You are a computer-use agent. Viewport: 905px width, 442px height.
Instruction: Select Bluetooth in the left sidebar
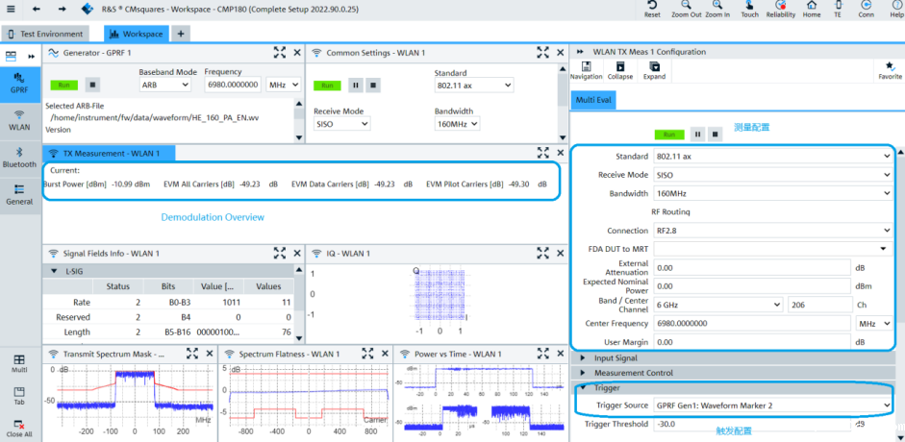tap(19, 158)
